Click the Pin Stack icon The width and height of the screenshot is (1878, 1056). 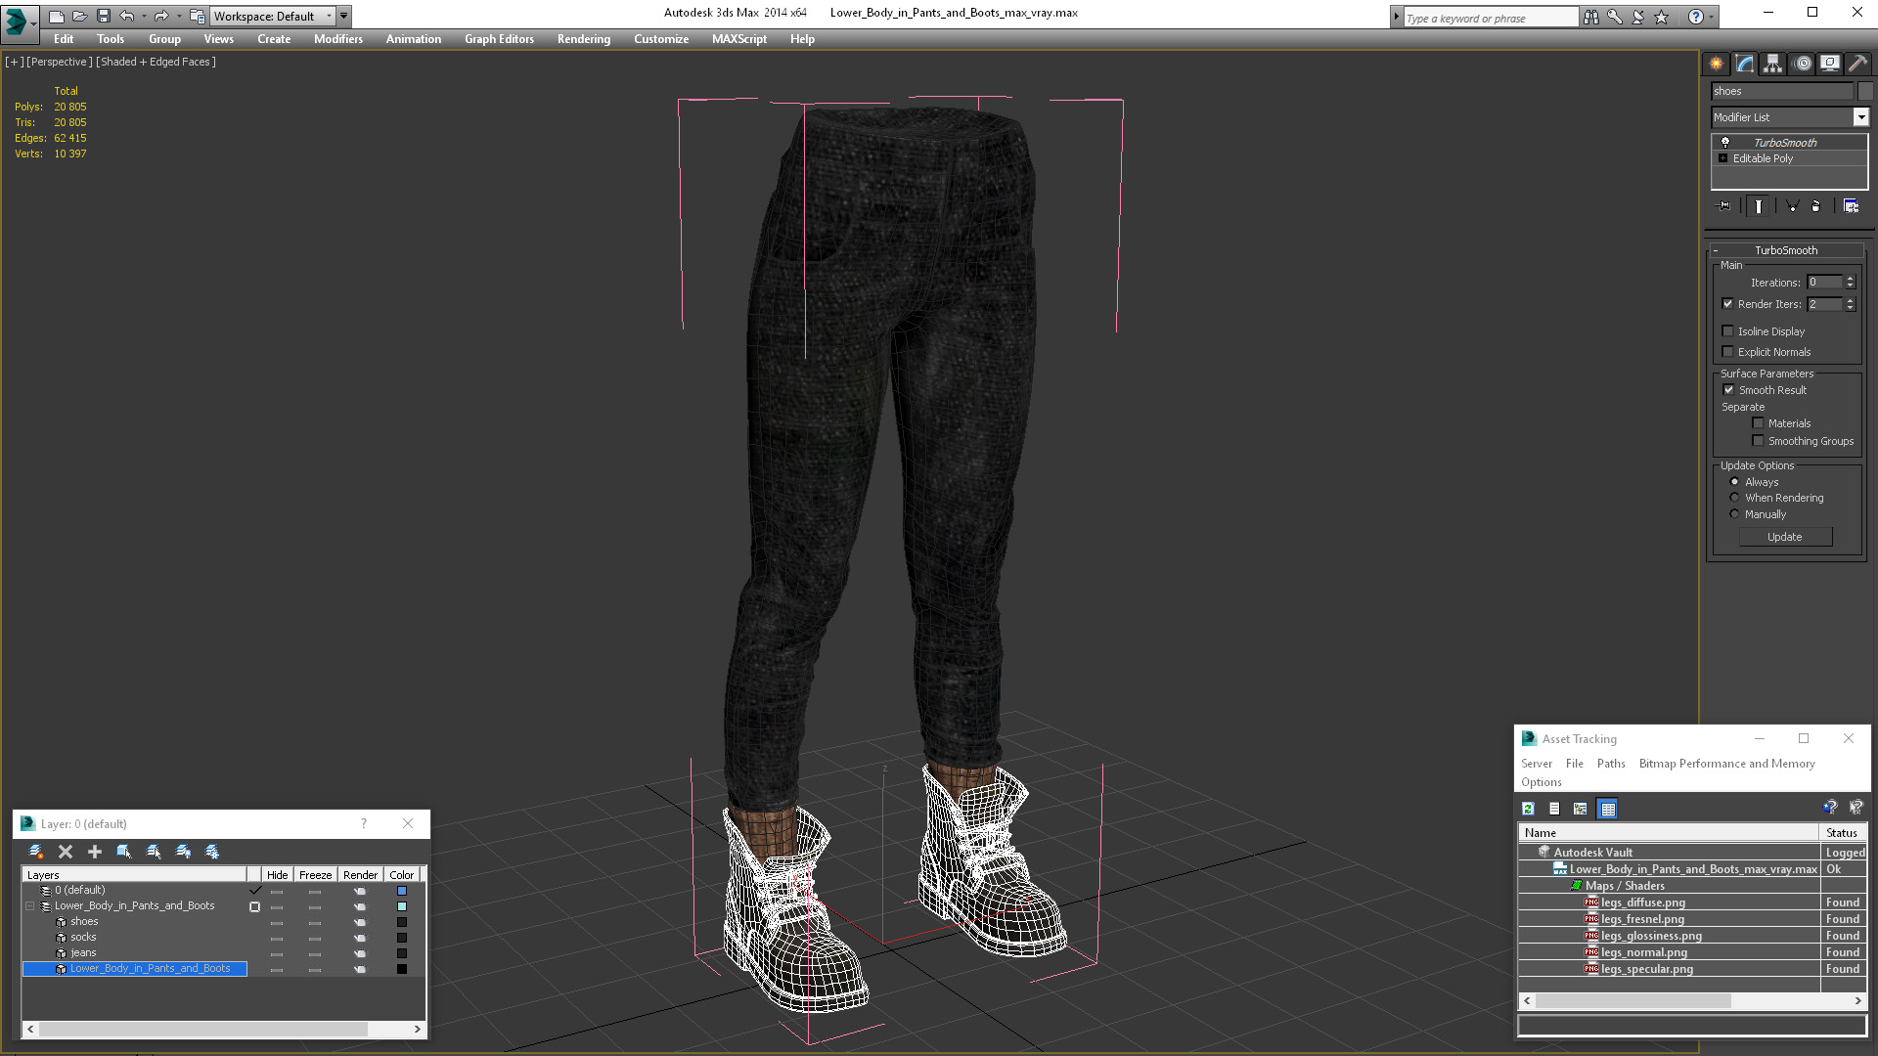1723,206
